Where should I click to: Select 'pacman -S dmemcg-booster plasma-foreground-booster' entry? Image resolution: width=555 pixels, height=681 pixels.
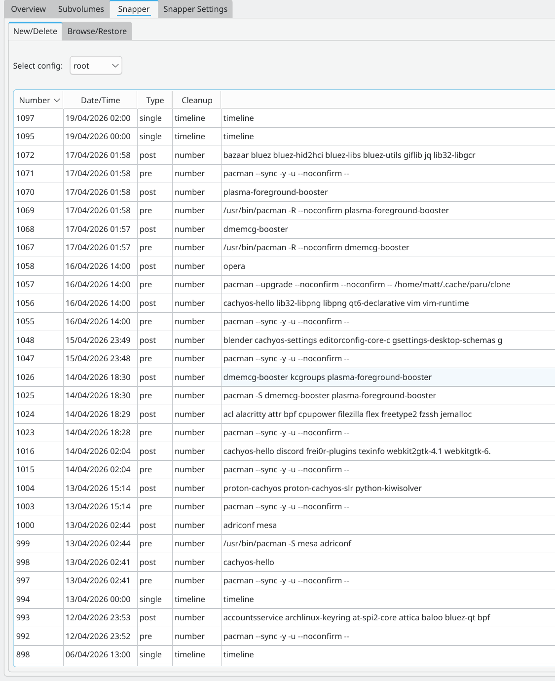pos(330,395)
